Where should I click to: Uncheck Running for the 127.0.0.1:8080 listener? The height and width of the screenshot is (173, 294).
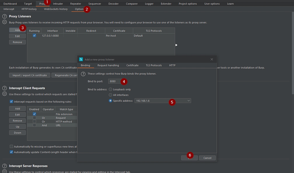click(x=34, y=36)
